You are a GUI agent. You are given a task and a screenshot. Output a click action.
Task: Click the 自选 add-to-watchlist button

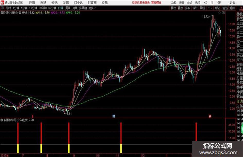click(x=225, y=8)
